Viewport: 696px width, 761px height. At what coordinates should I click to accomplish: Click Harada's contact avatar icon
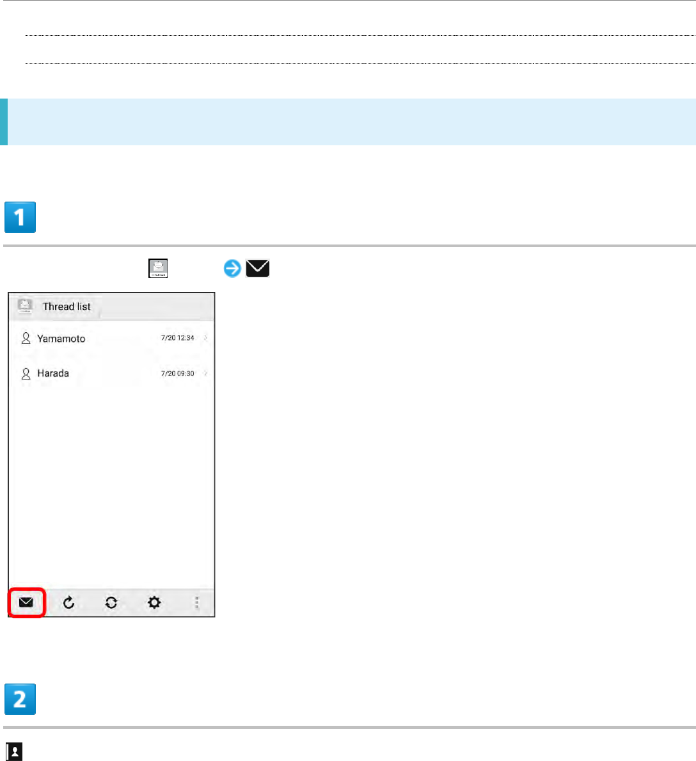(x=26, y=373)
